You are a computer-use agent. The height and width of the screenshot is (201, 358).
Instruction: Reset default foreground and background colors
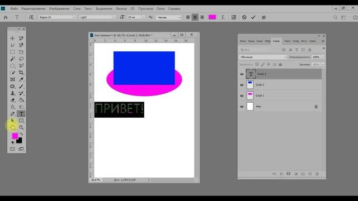point(13,142)
